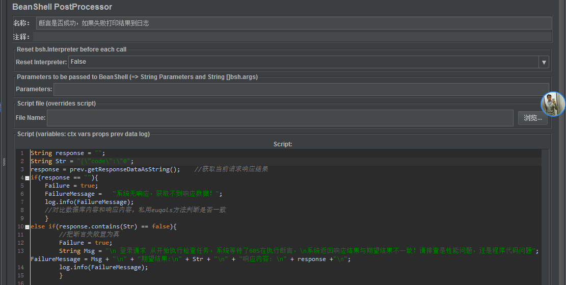Screen dimensions: 566x285
Task: Click 'Failure = true;' on line 12
Action: pyautogui.click(x=86, y=243)
